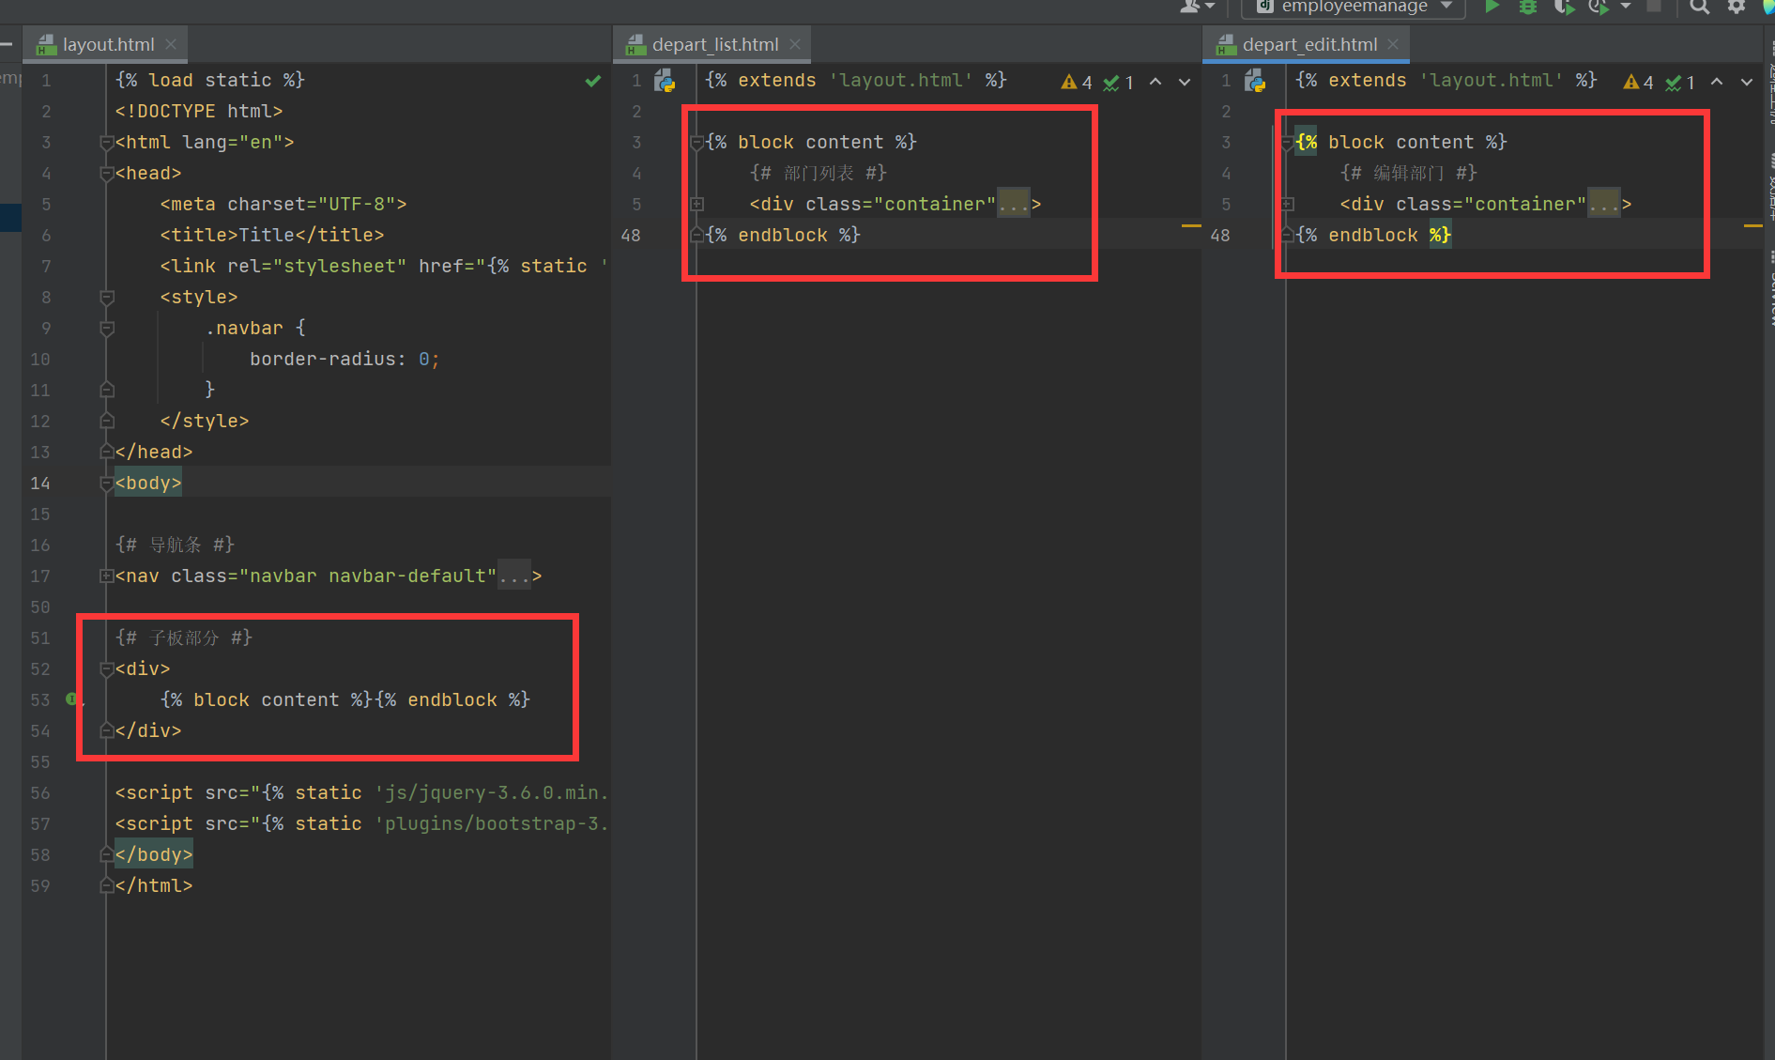Click Python template gutter icon in depart_edit.html

tap(1255, 81)
